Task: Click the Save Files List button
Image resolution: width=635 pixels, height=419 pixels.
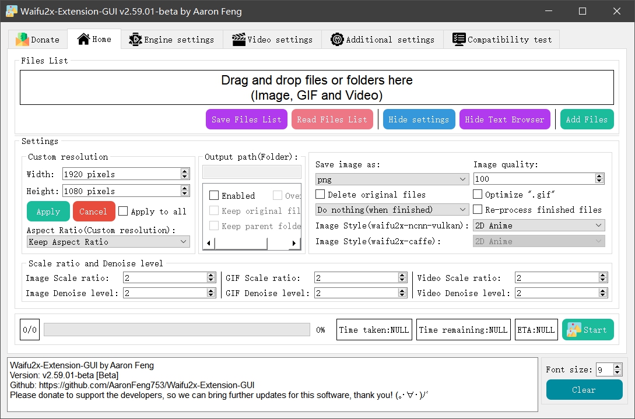Action: pyautogui.click(x=247, y=119)
